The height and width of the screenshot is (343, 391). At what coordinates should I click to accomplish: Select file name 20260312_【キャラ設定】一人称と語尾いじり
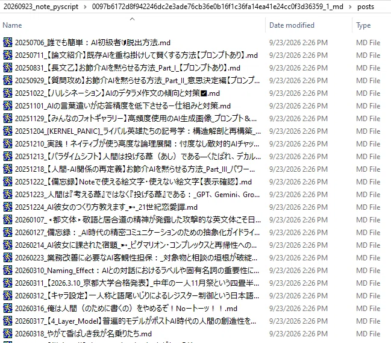(137, 295)
